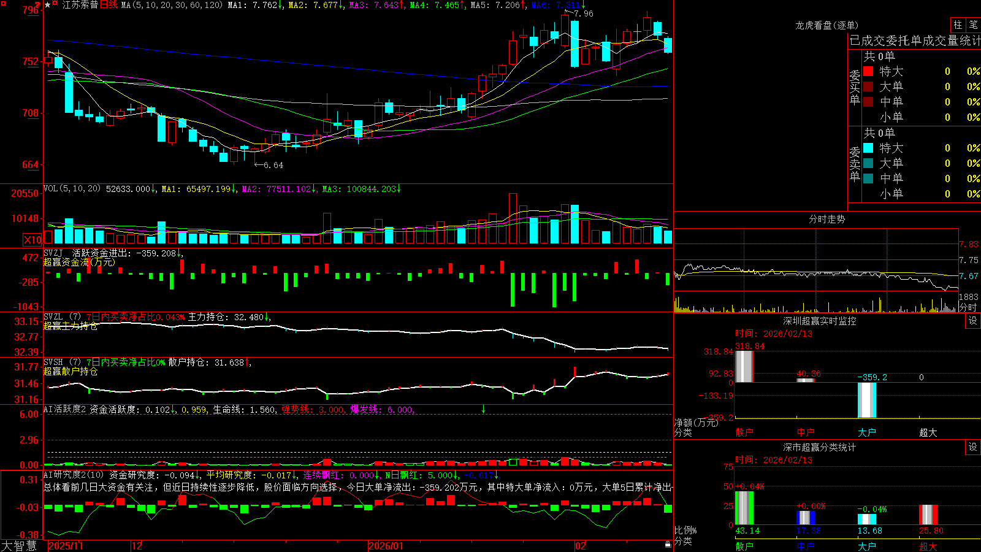The image size is (981, 552).
Task: Click the VOL(5,10,20) indicator label
Action: click(x=72, y=189)
